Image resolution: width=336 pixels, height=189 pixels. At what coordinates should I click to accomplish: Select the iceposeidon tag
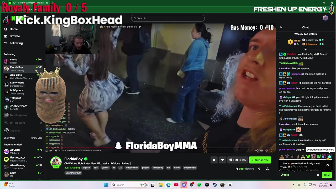pos(132,167)
